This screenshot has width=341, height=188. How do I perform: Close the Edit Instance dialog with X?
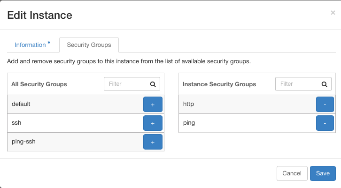point(333,13)
